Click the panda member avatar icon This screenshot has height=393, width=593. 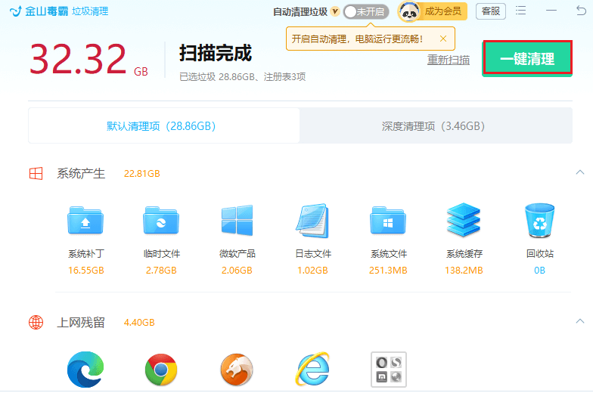(408, 12)
